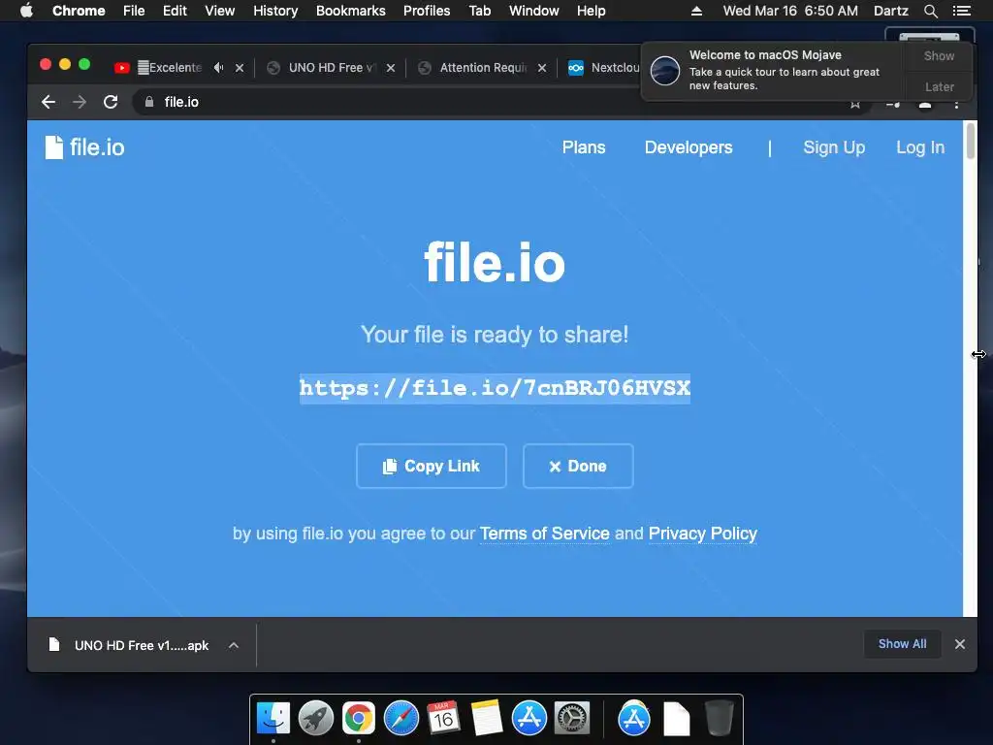Close the Excelente YouTube tab
Viewport: 993px width, 745px height.
(x=240, y=68)
